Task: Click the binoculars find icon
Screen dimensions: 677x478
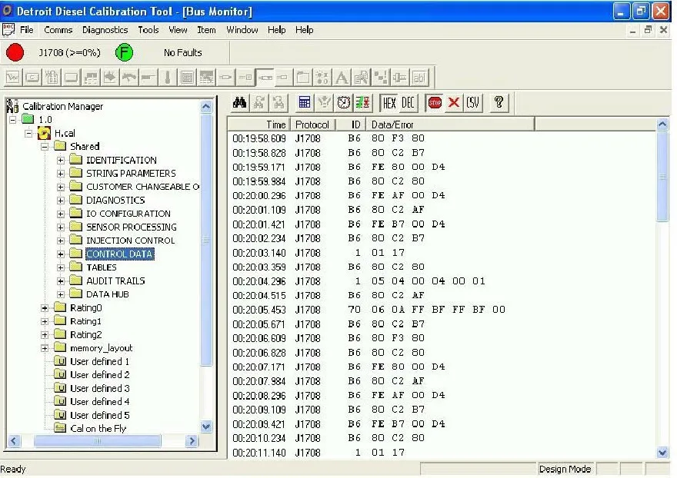Action: click(239, 103)
